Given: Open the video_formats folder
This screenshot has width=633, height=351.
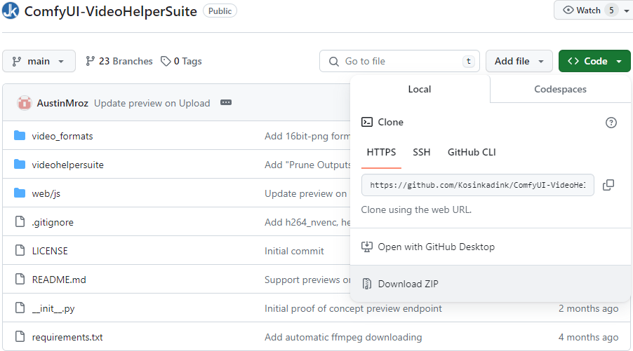Looking at the screenshot, I should tap(62, 136).
